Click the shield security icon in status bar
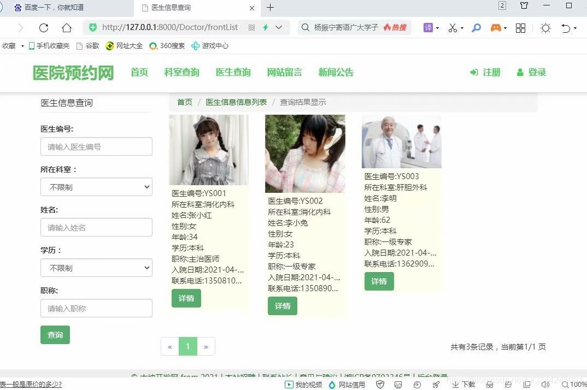This screenshot has height=390, width=587. click(x=380, y=385)
